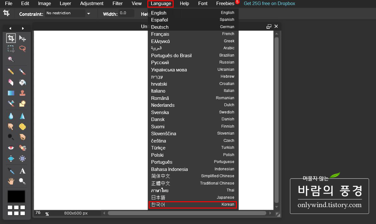Select the Pinch tool

[22, 158]
